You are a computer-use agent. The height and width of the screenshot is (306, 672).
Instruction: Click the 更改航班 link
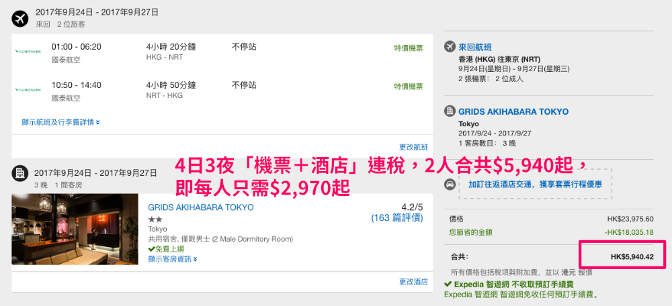pos(413,147)
